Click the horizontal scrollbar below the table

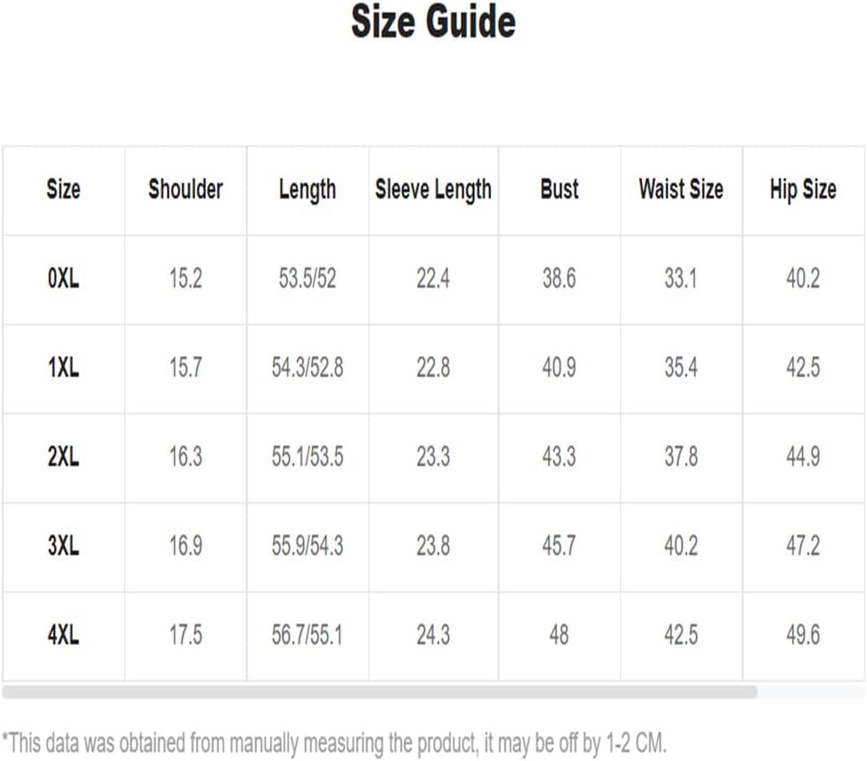click(380, 692)
